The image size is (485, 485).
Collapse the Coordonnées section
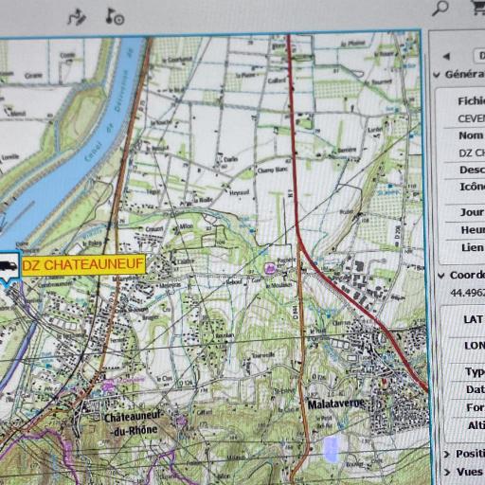click(x=441, y=276)
